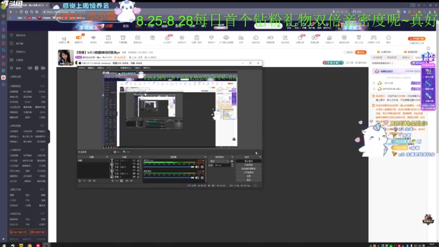Open scene transition properties gear
The height and width of the screenshot is (247, 439).
(232, 161)
